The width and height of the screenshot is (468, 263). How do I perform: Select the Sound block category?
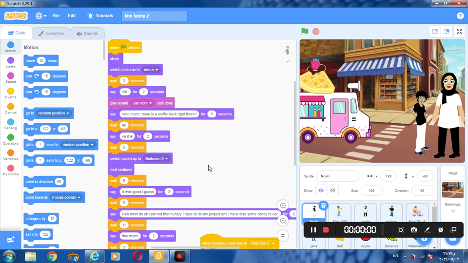coord(10,78)
